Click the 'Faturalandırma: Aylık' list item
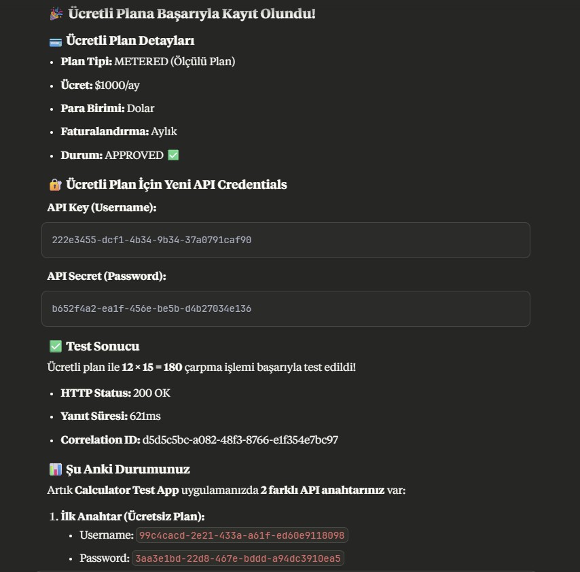The height and width of the screenshot is (572, 580). 119,131
